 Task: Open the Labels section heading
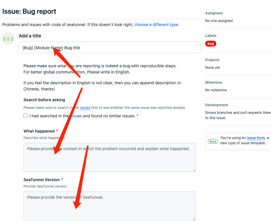[x=211, y=36]
